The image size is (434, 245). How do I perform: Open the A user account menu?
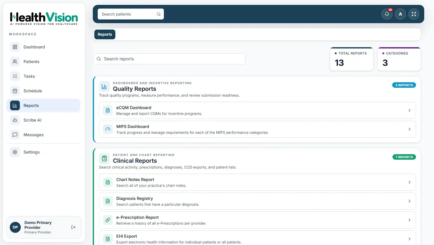pyautogui.click(x=400, y=14)
